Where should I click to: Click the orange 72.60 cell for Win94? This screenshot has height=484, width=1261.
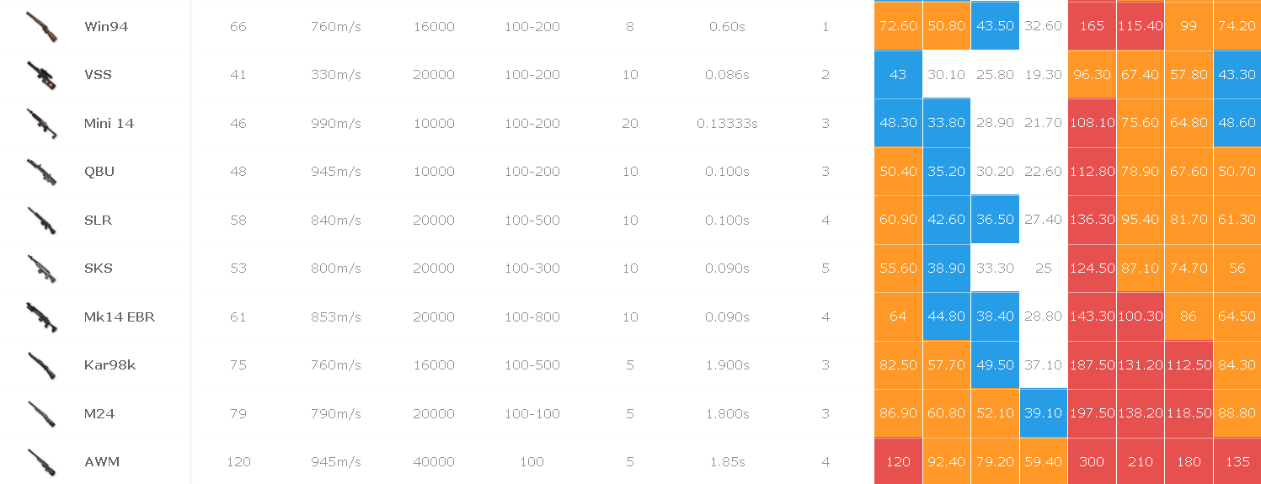click(x=898, y=26)
